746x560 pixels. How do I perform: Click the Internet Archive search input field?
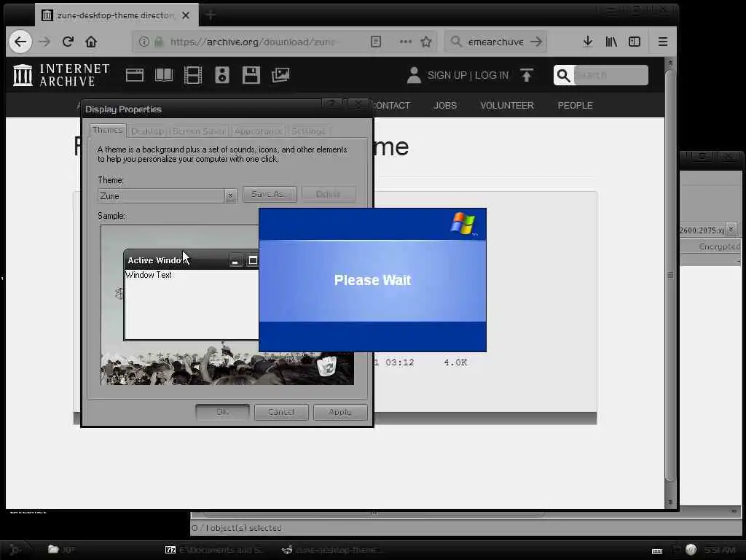(611, 75)
